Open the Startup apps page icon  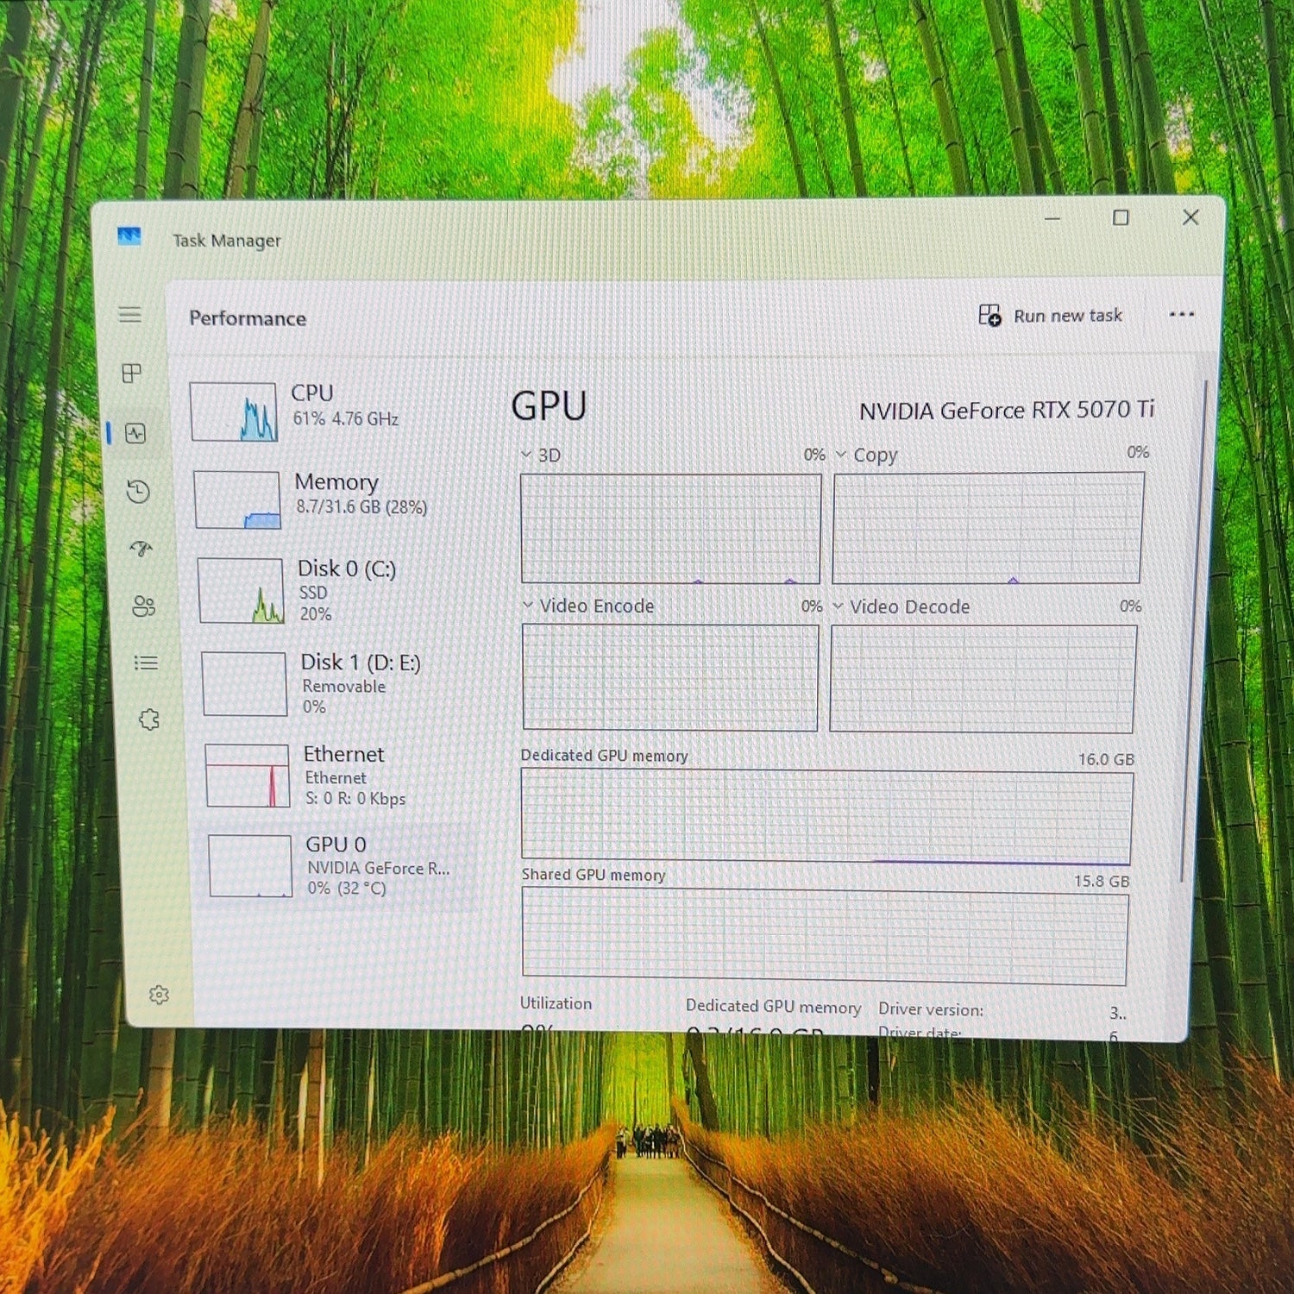(x=141, y=549)
